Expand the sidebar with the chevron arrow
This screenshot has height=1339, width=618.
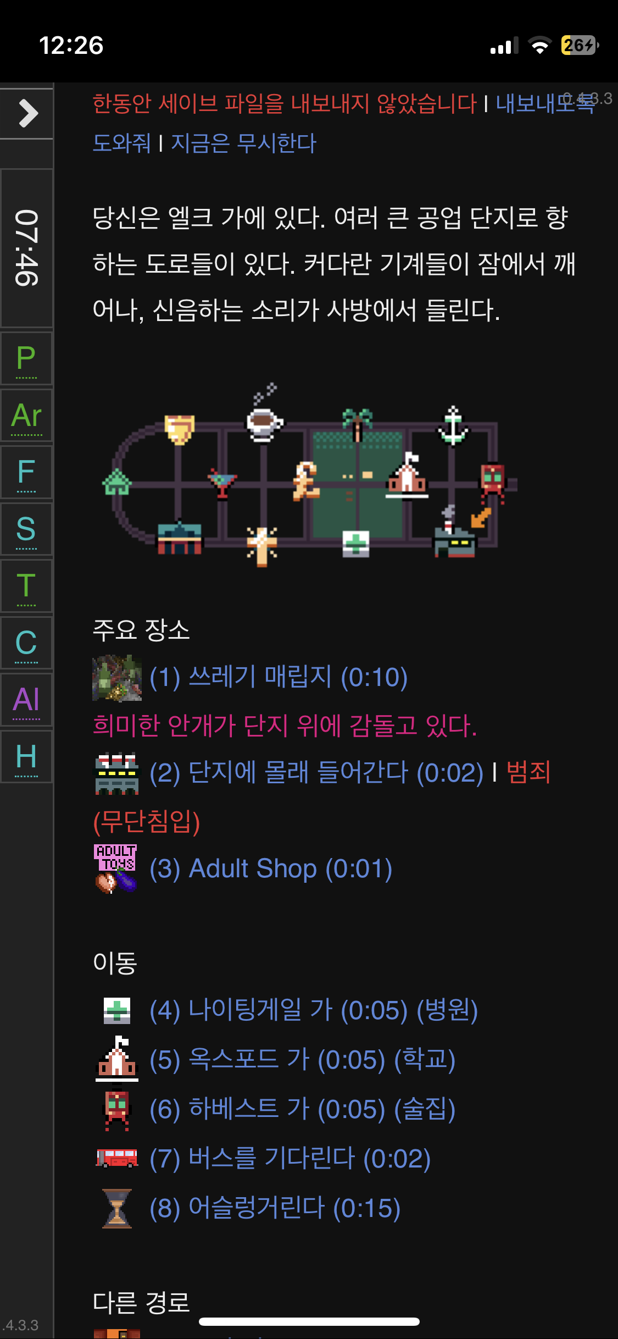pyautogui.click(x=27, y=113)
